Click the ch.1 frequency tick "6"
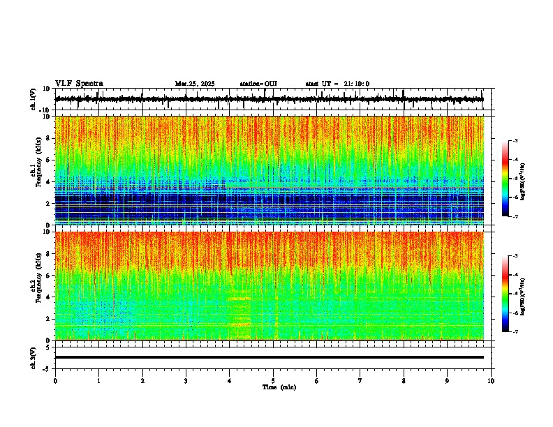553x427 pixels. 49,160
